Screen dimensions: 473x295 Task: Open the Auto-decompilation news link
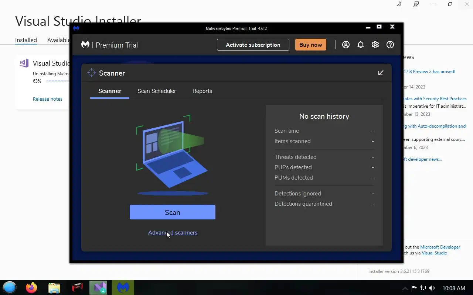pos(435,126)
